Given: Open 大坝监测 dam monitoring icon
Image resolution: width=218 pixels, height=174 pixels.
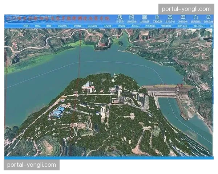Looking at the screenshot, I should [x=144, y=18].
